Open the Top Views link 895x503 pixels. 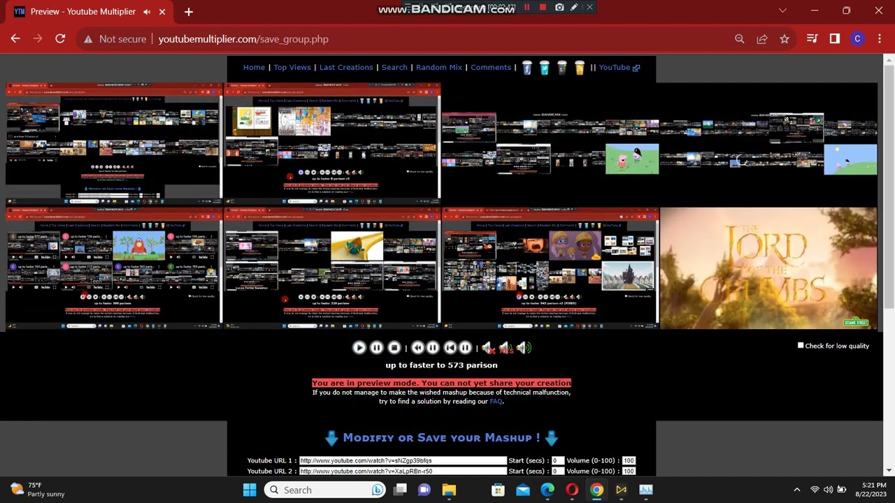tap(292, 67)
